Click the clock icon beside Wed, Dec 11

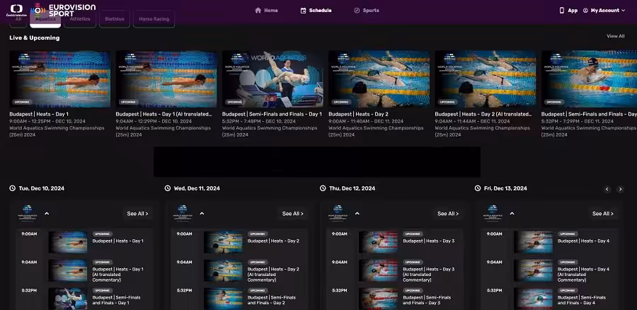(x=168, y=188)
